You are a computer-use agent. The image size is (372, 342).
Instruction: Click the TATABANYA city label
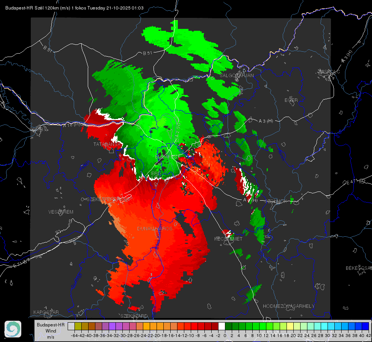[x=107, y=144]
